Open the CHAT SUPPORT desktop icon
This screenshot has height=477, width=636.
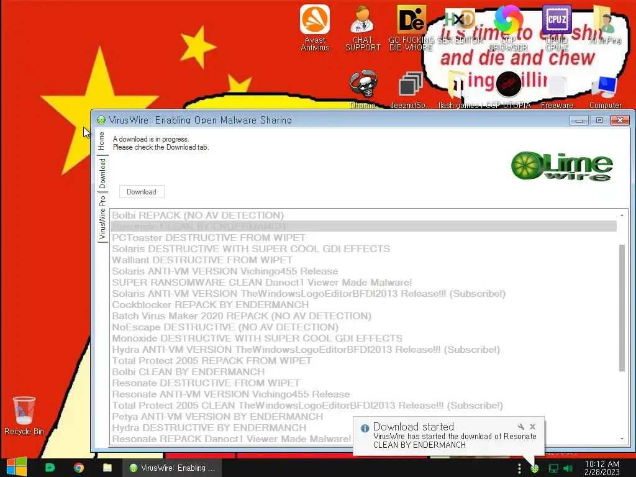tap(363, 27)
